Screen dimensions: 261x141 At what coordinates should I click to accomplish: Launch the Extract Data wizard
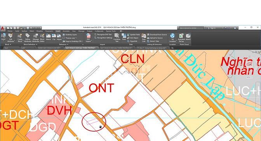[153, 41]
